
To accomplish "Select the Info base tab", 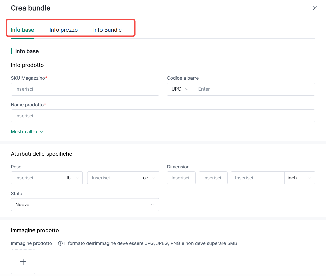I will point(23,30).
